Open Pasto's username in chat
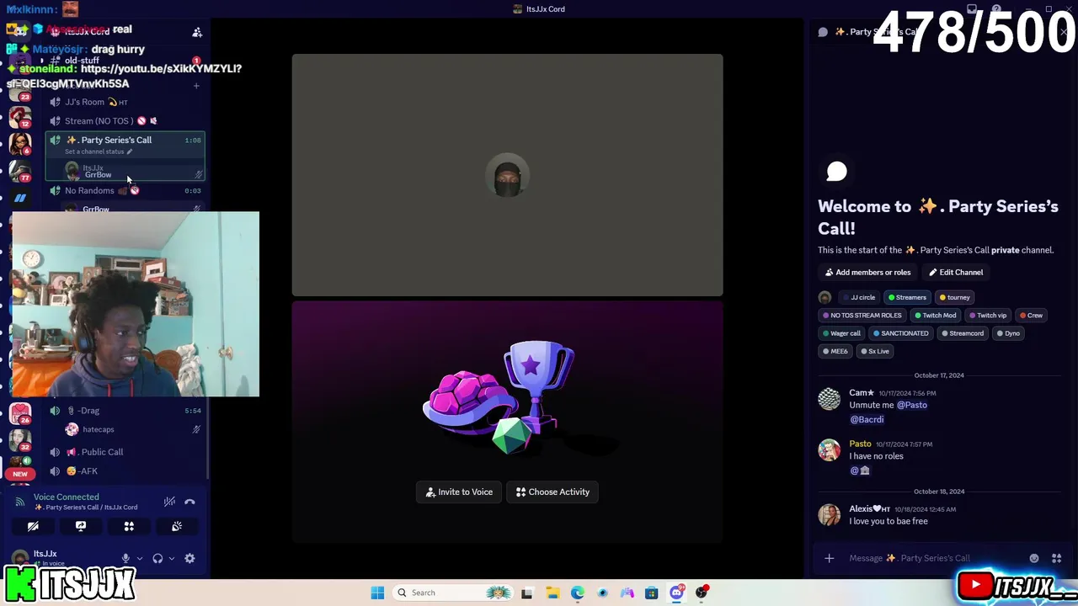 tap(860, 444)
